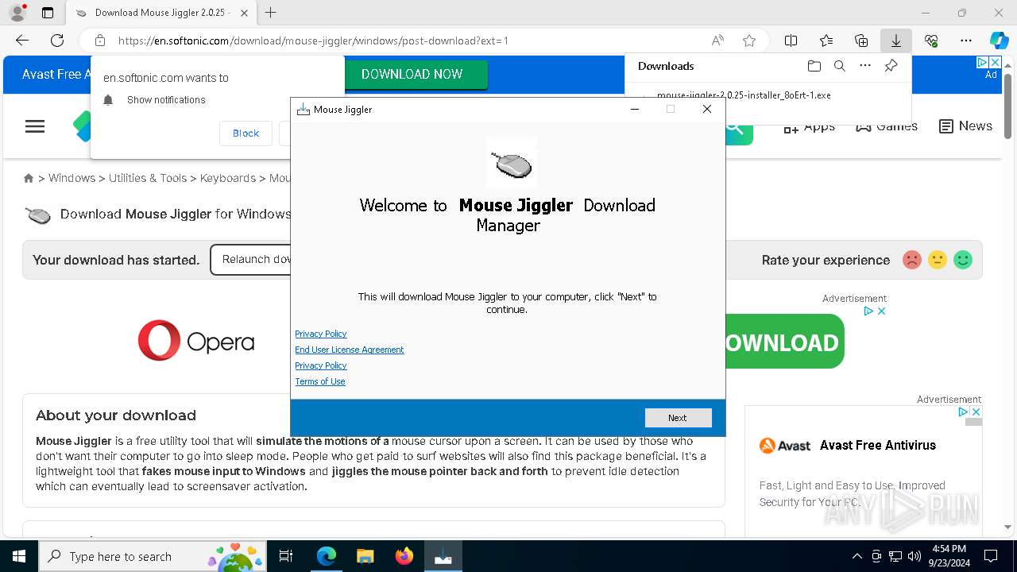Click green DOWNLOAD NOW banner button
This screenshot has width=1017, height=572.
(x=415, y=74)
